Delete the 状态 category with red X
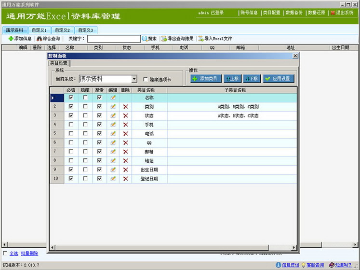Viewport: 360px width, 270px height. click(x=126, y=115)
